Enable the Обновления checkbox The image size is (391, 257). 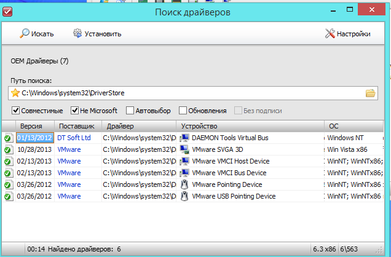click(183, 111)
